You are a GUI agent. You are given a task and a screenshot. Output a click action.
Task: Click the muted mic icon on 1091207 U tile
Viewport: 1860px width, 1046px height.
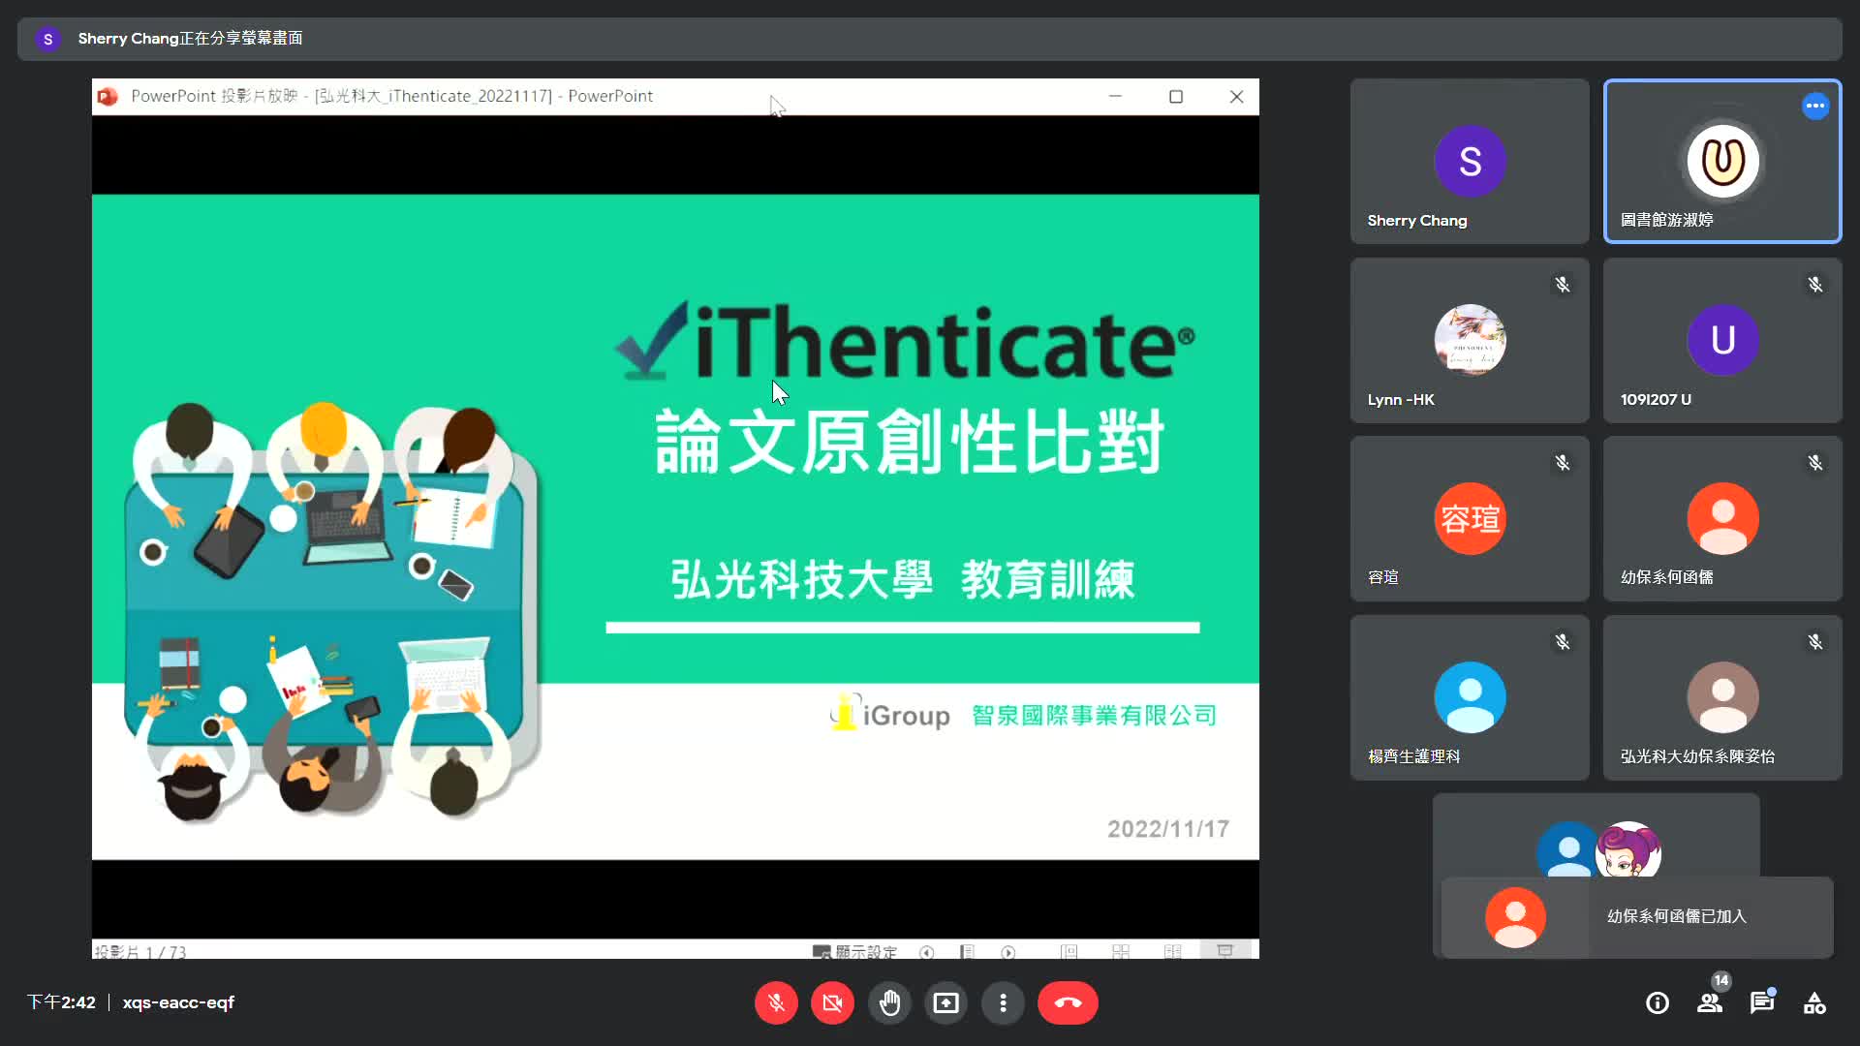(x=1815, y=285)
